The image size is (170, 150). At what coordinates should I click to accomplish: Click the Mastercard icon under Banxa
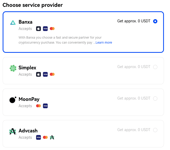click(x=52, y=29)
